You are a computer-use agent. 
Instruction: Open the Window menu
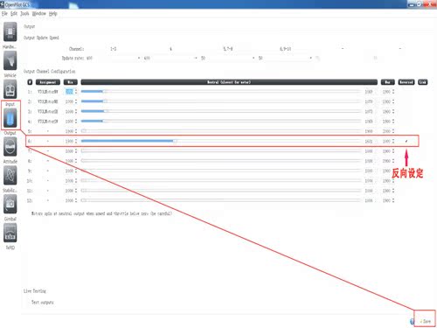click(x=38, y=13)
